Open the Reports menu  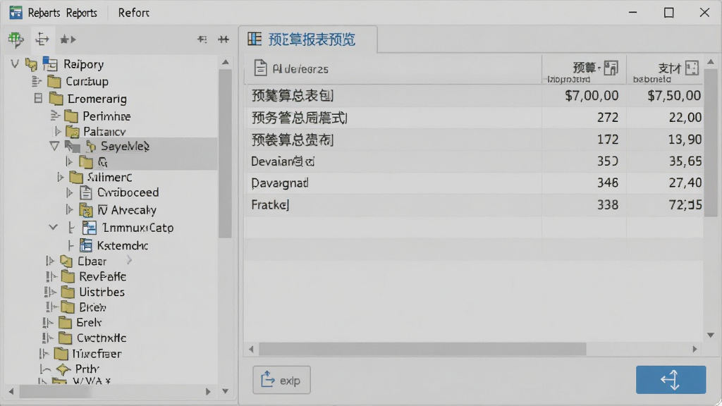[82, 13]
